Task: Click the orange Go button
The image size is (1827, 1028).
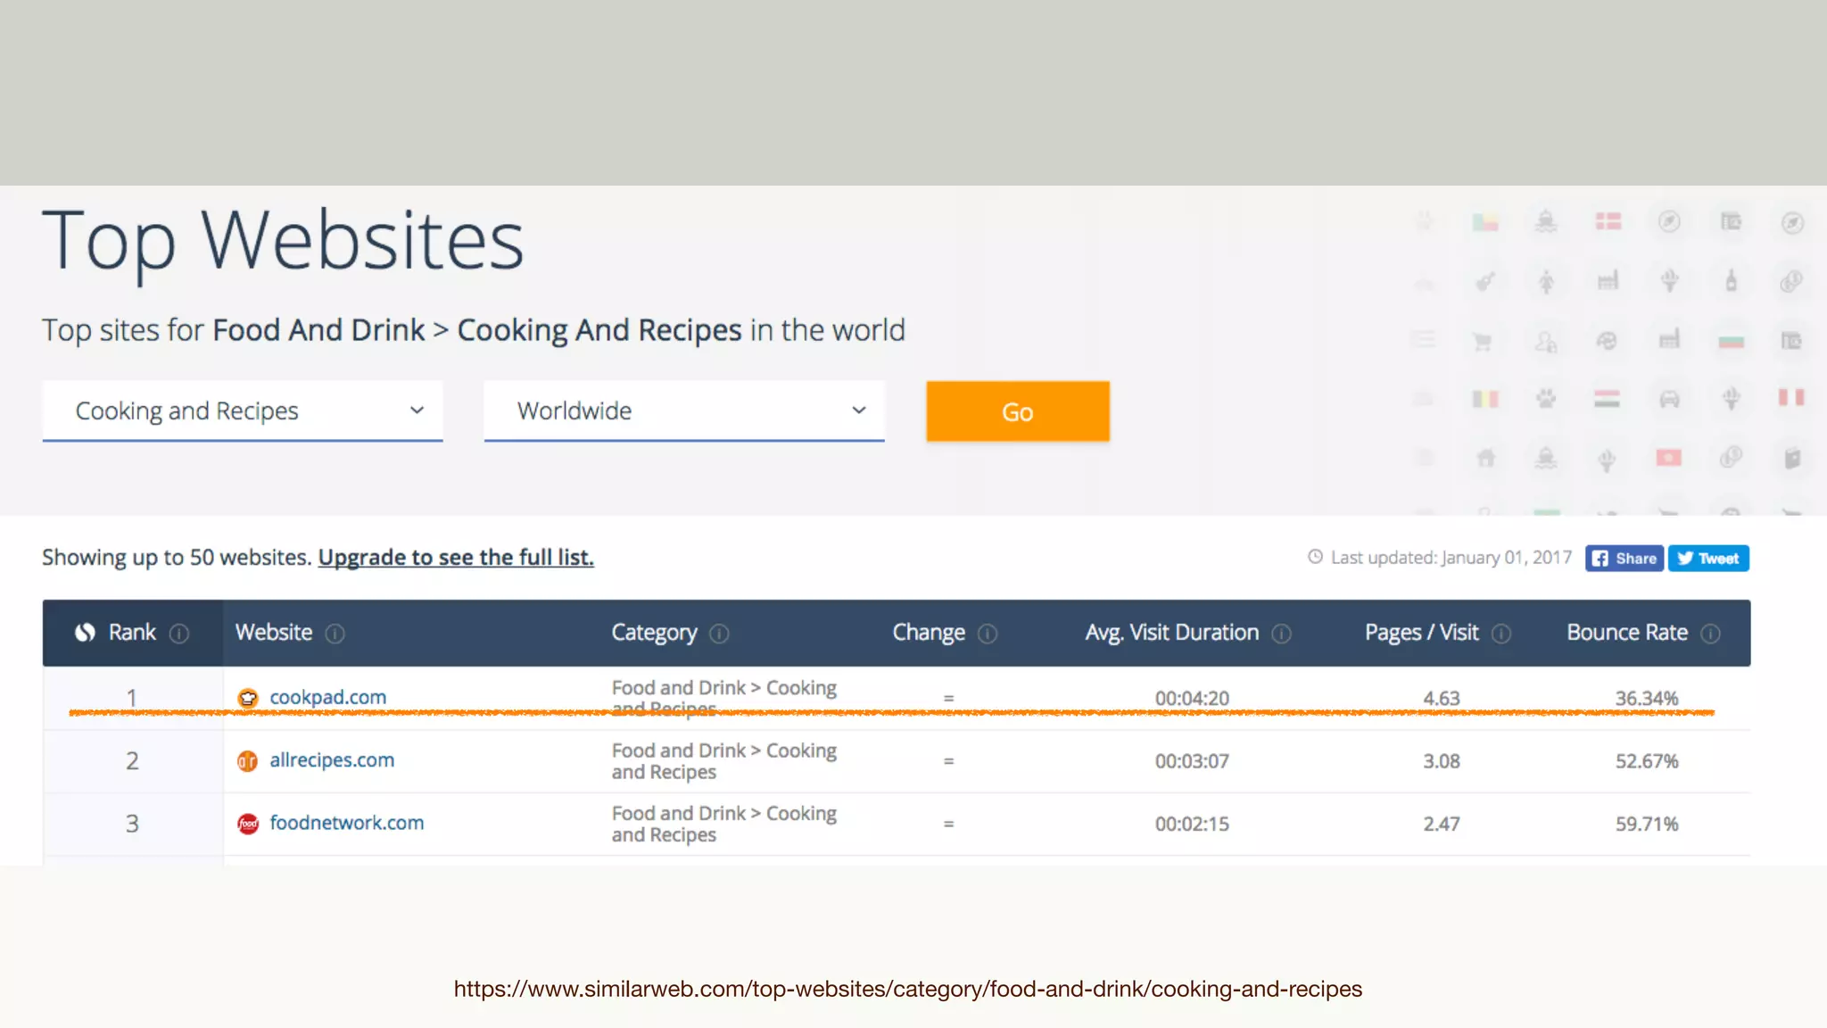Action: coord(1018,411)
